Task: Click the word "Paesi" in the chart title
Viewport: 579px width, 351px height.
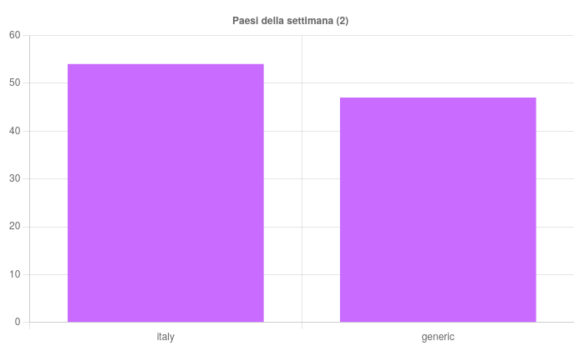Action: [x=245, y=21]
